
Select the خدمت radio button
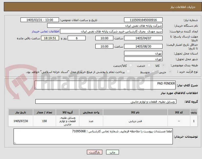[x=149, y=65]
